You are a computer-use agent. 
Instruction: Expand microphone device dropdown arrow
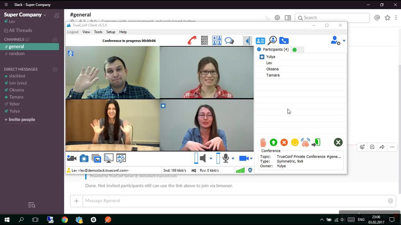[233, 159]
